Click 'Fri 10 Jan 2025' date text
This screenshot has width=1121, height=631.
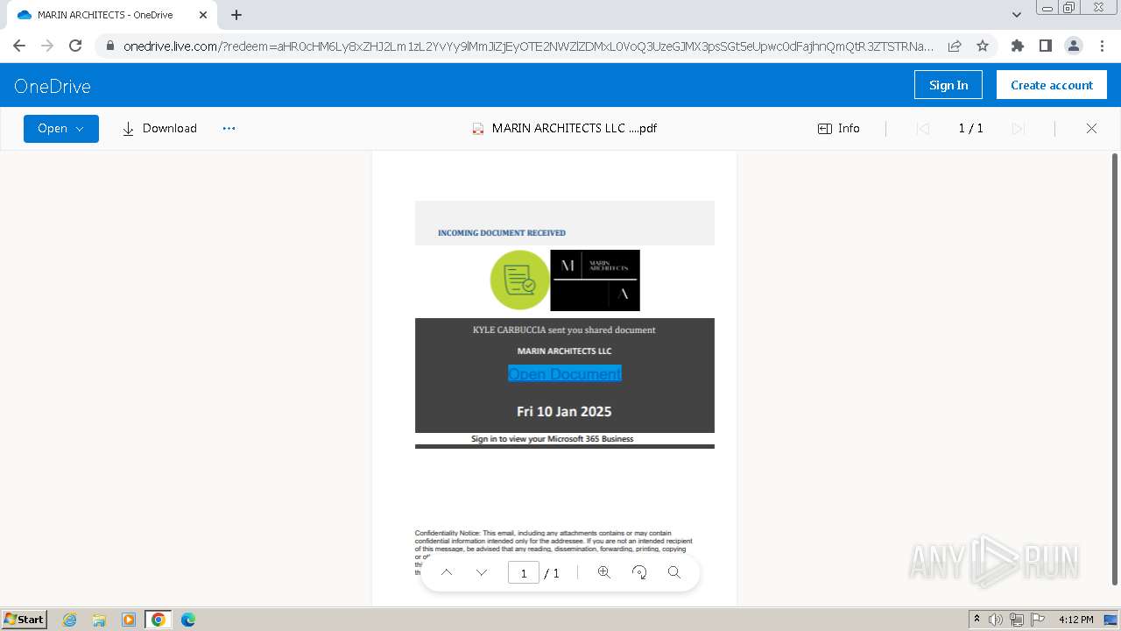(564, 411)
